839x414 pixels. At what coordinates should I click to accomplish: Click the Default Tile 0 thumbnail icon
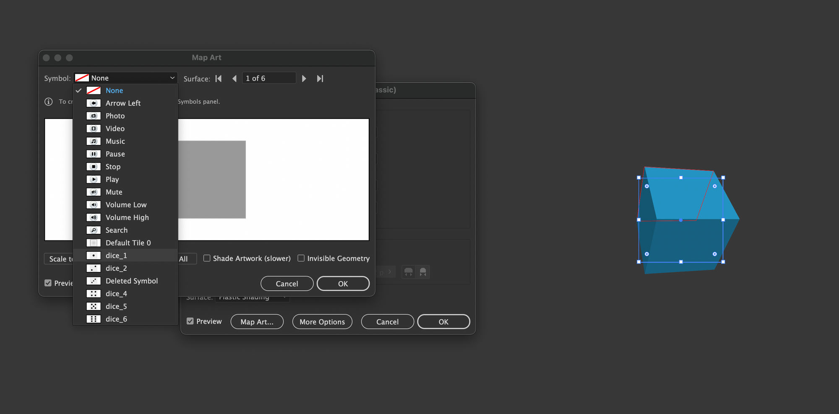click(x=94, y=243)
